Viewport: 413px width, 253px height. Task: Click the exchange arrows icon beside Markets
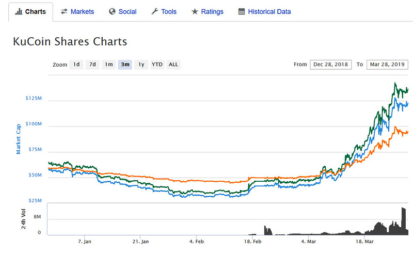click(64, 11)
